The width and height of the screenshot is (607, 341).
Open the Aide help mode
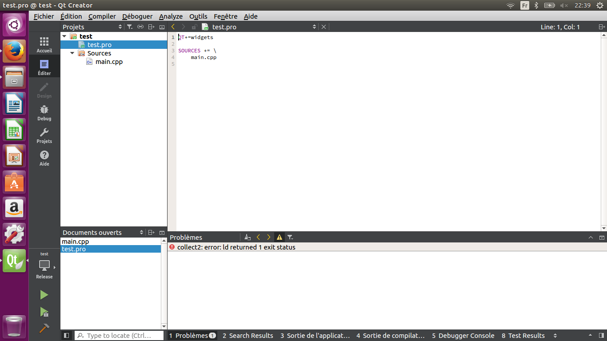pos(44,158)
